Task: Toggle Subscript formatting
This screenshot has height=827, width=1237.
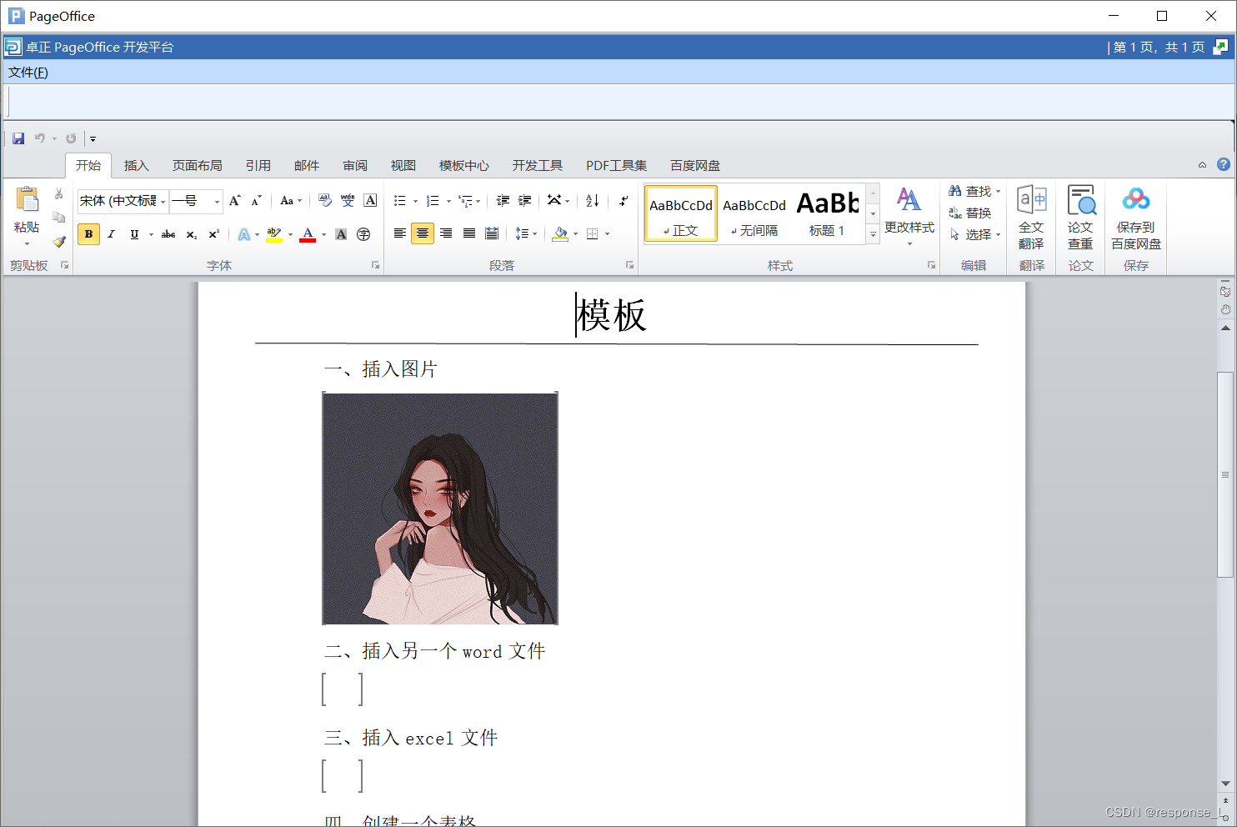Action: pos(192,234)
